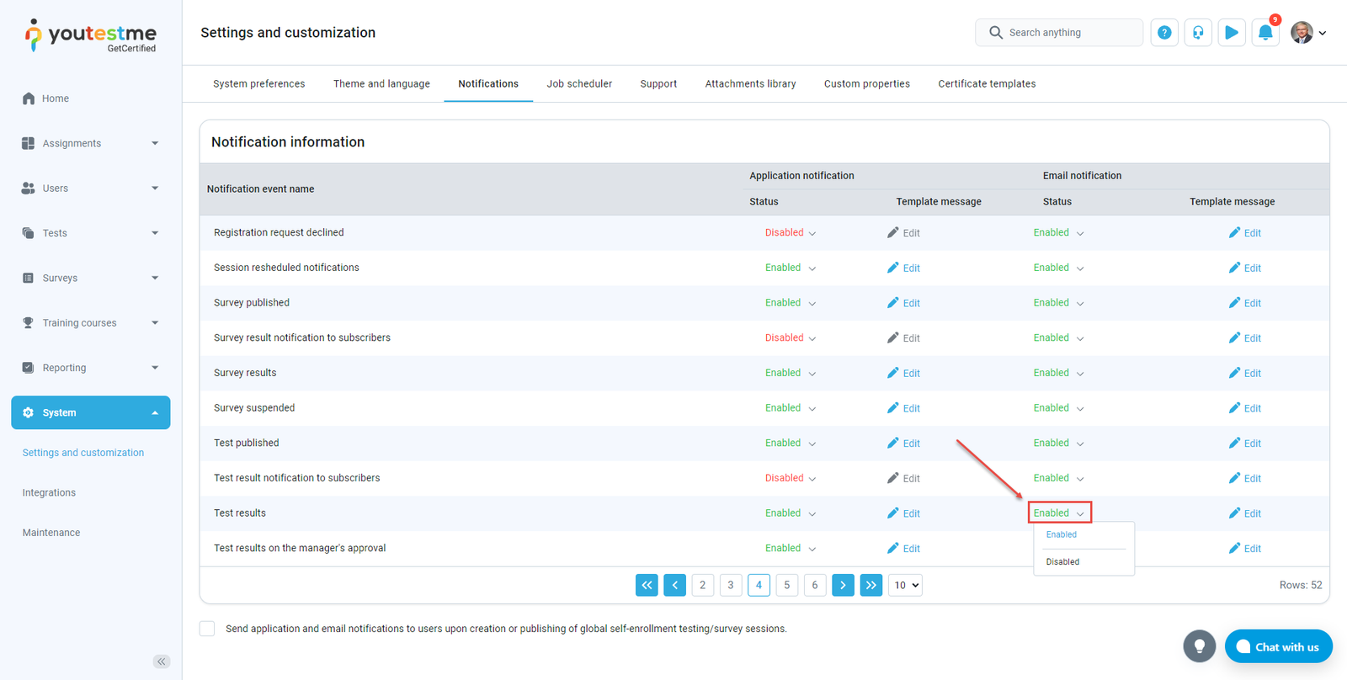The image size is (1347, 680).
Task: Collapse the sidebar with double-chevron icon
Action: [162, 661]
